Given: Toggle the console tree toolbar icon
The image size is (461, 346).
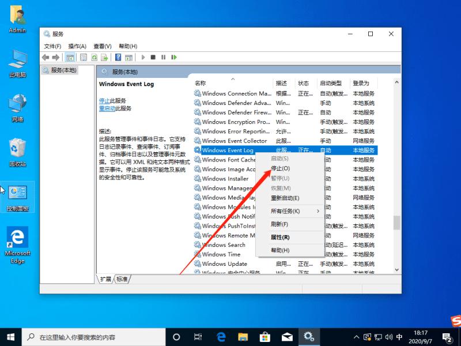Looking at the screenshot, I should coord(70,57).
